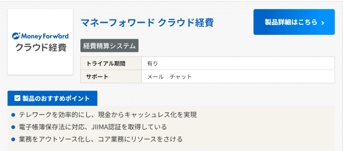The height and width of the screenshot is (151, 343).
Task: Click the blue bullet beside 業務をアウトソース化 line
Action: pos(13,139)
